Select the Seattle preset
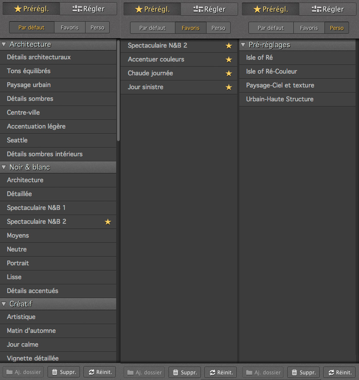Screen dimensions: 359x380 (x=58, y=140)
